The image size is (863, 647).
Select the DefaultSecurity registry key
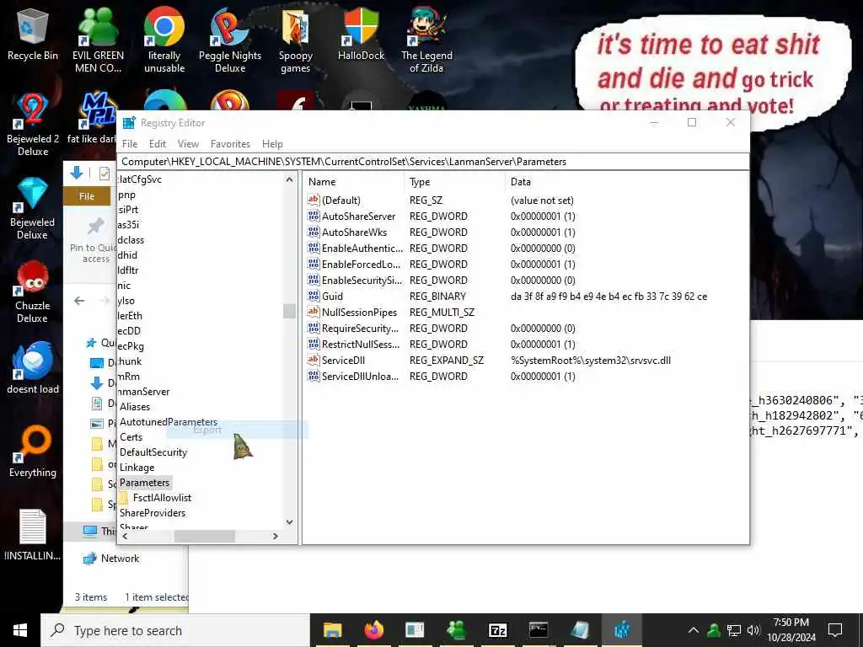click(x=153, y=452)
